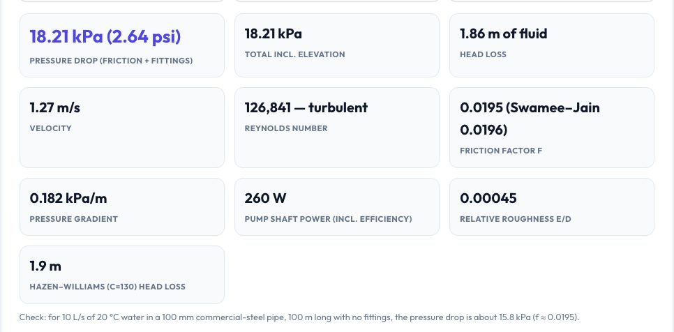Select the second 18.21 kPa total value
674x332 pixels.
click(x=273, y=34)
